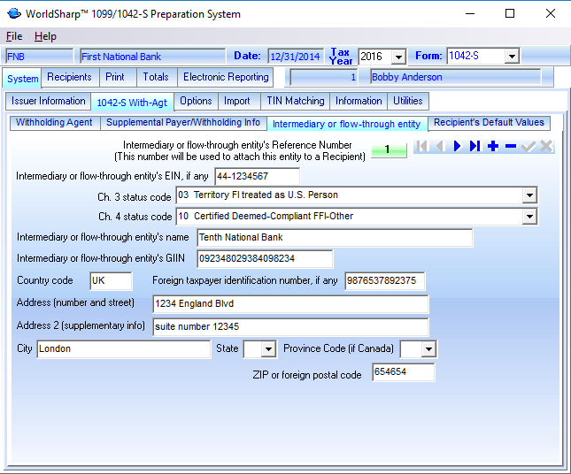
Task: Open the Tax Year dropdown
Action: click(398, 57)
